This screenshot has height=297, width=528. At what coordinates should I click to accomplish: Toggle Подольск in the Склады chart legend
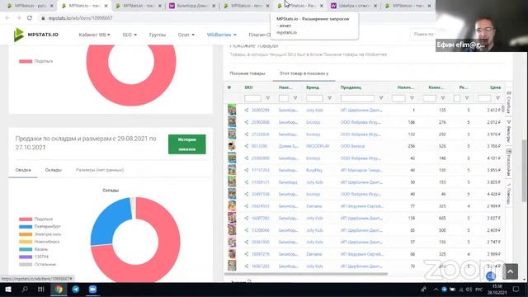pyautogui.click(x=36, y=219)
